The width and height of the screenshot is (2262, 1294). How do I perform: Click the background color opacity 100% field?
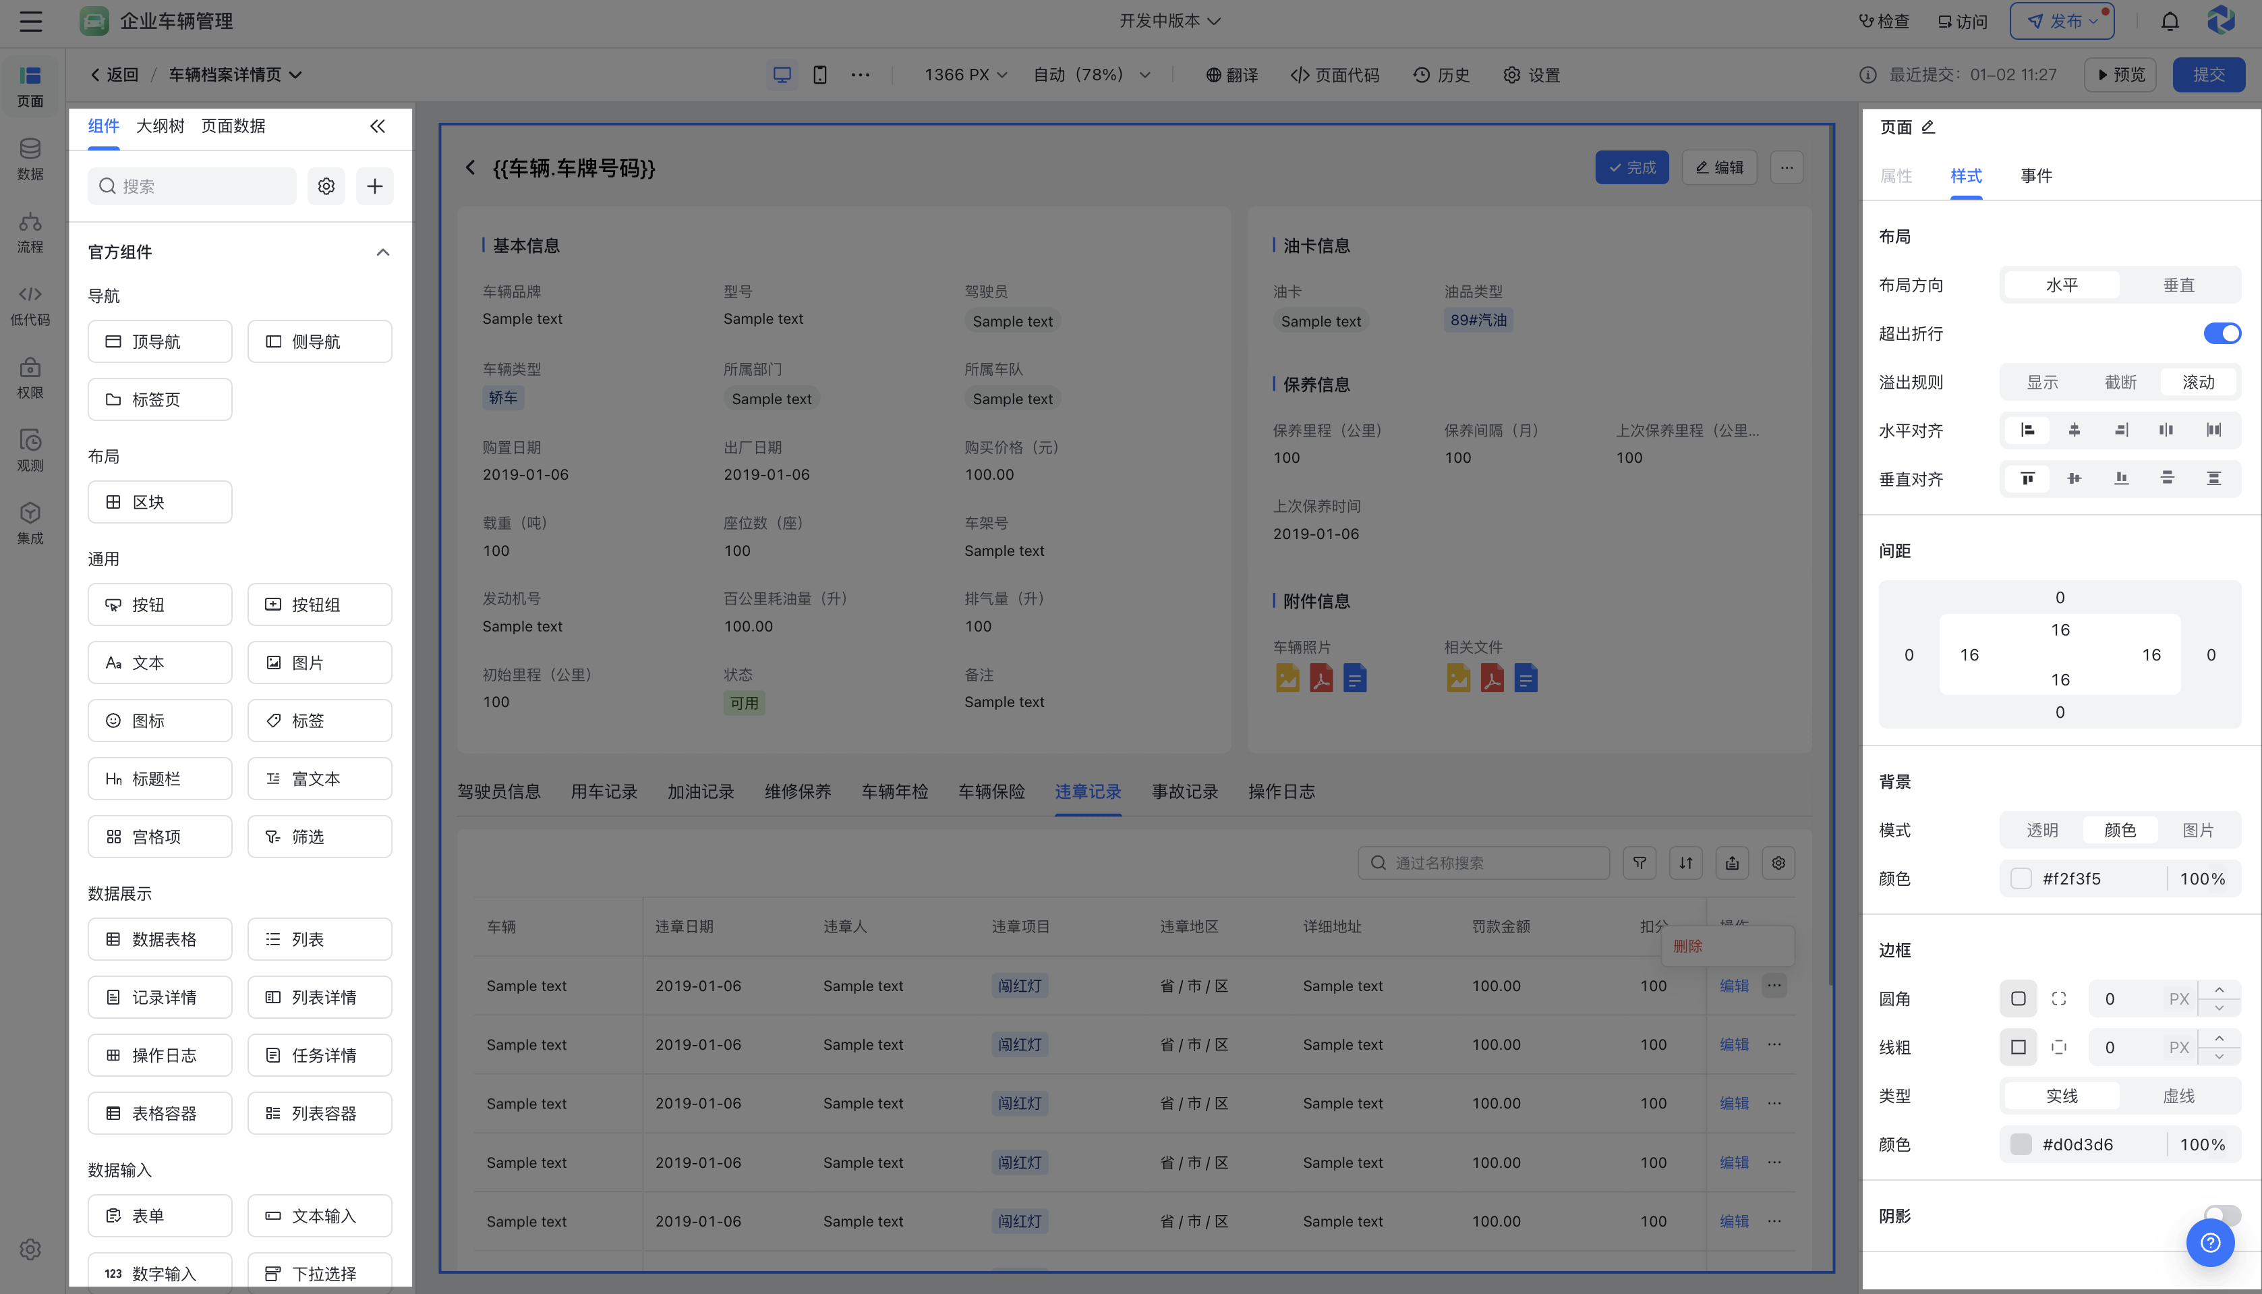coord(2203,878)
